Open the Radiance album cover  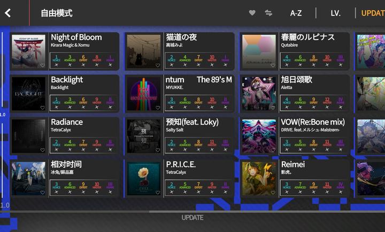tap(28, 136)
